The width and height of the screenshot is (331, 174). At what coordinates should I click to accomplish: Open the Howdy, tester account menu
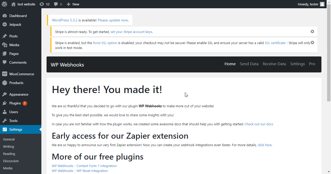click(311, 4)
